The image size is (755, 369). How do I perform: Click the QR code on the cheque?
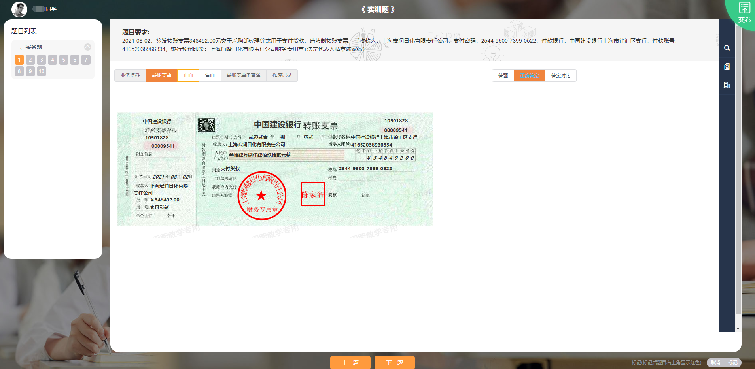pyautogui.click(x=206, y=125)
